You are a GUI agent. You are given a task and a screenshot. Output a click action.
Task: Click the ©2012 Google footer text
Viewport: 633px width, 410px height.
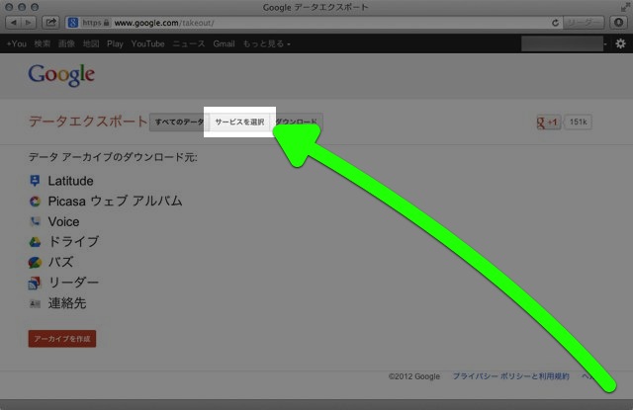[x=414, y=376]
